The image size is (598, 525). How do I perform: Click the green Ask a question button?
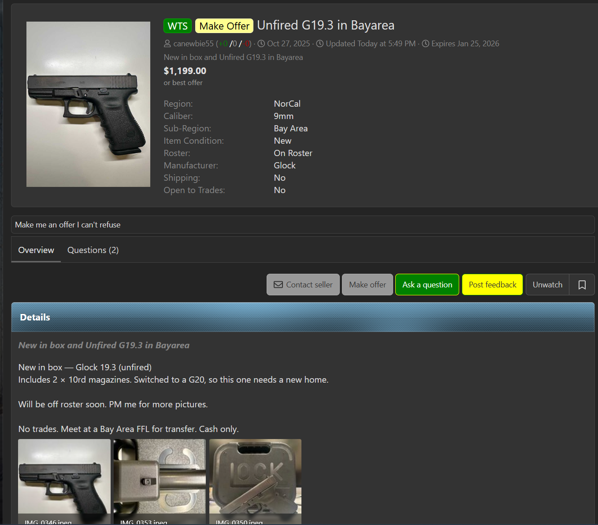[x=427, y=285]
